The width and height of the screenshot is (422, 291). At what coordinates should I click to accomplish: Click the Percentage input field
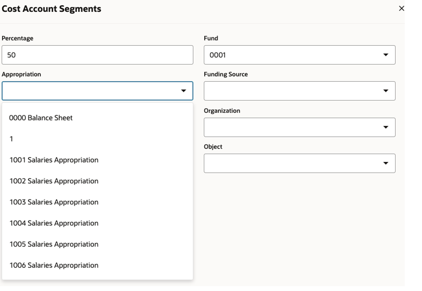[97, 55]
